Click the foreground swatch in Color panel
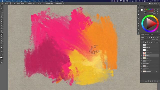The width and height of the screenshot is (160, 90). (142, 10)
